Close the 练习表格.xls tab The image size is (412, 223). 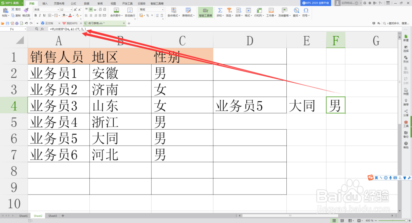124,23
